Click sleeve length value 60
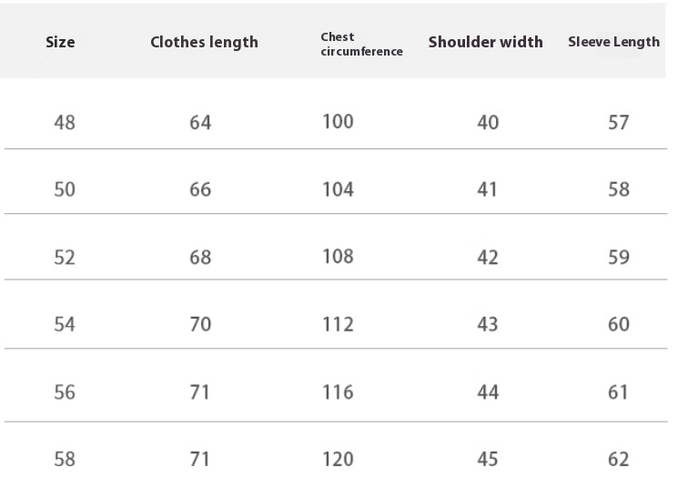Image resolution: width=698 pixels, height=488 pixels. point(619,324)
